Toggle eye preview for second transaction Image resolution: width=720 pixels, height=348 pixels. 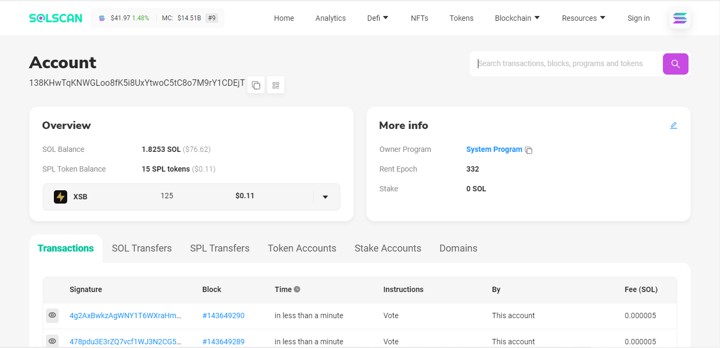click(x=52, y=341)
